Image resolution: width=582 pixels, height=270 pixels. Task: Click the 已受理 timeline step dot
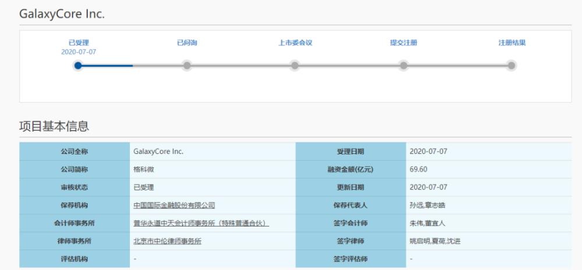[x=78, y=66]
